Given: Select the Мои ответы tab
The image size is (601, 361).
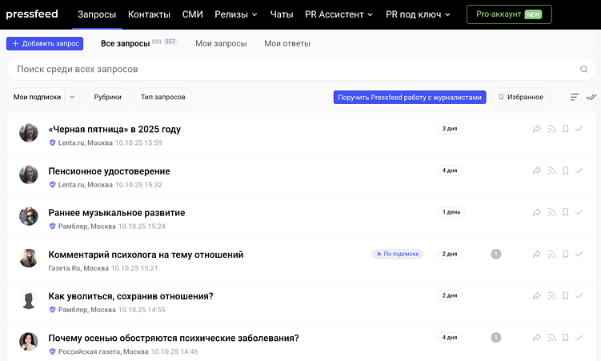Looking at the screenshot, I should tap(287, 44).
